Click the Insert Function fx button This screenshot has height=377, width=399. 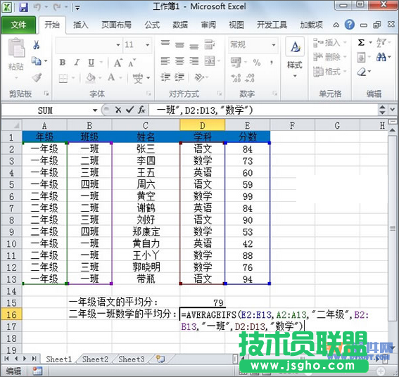[x=141, y=110]
